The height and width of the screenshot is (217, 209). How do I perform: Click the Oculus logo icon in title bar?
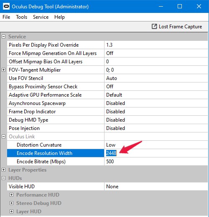(x=6, y=6)
